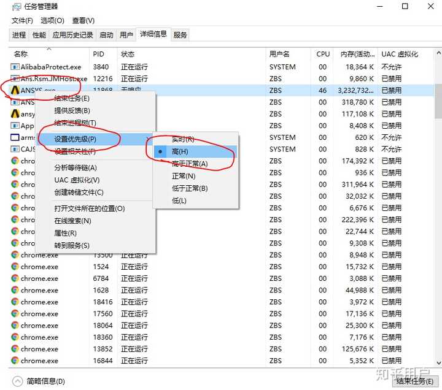Click CPU value 46 in ANSYS row
Screen dimensions: 442x390
point(322,90)
